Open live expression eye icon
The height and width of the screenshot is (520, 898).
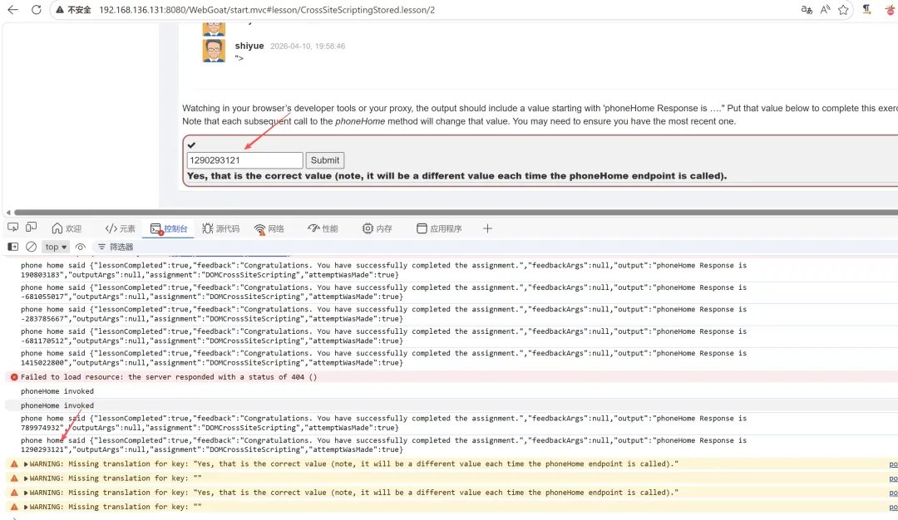click(x=80, y=247)
